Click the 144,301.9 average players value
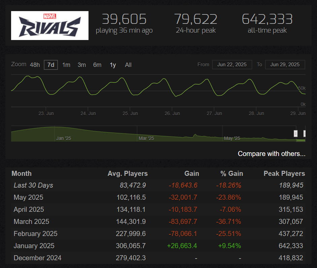 click(x=131, y=222)
